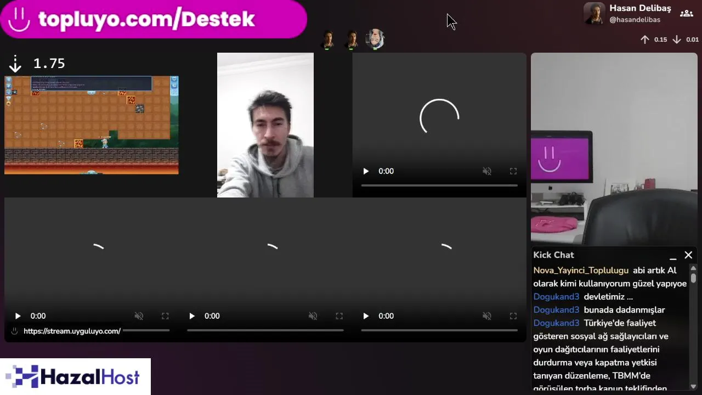The height and width of the screenshot is (395, 702).
Task: Play the first video in the lower row
Action: coord(18,316)
